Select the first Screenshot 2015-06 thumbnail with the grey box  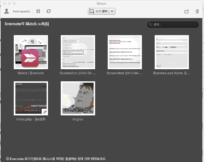[x=78, y=52]
